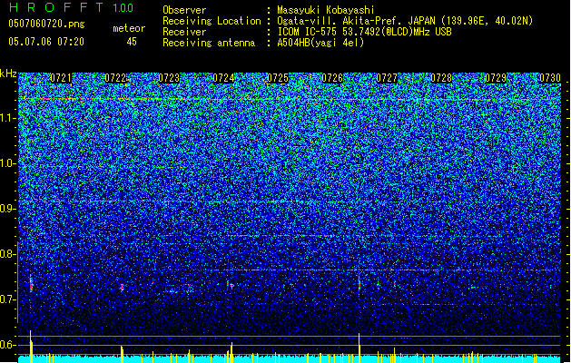Click the 0729 time marker
This screenshot has height=363, width=571.
tap(496, 78)
